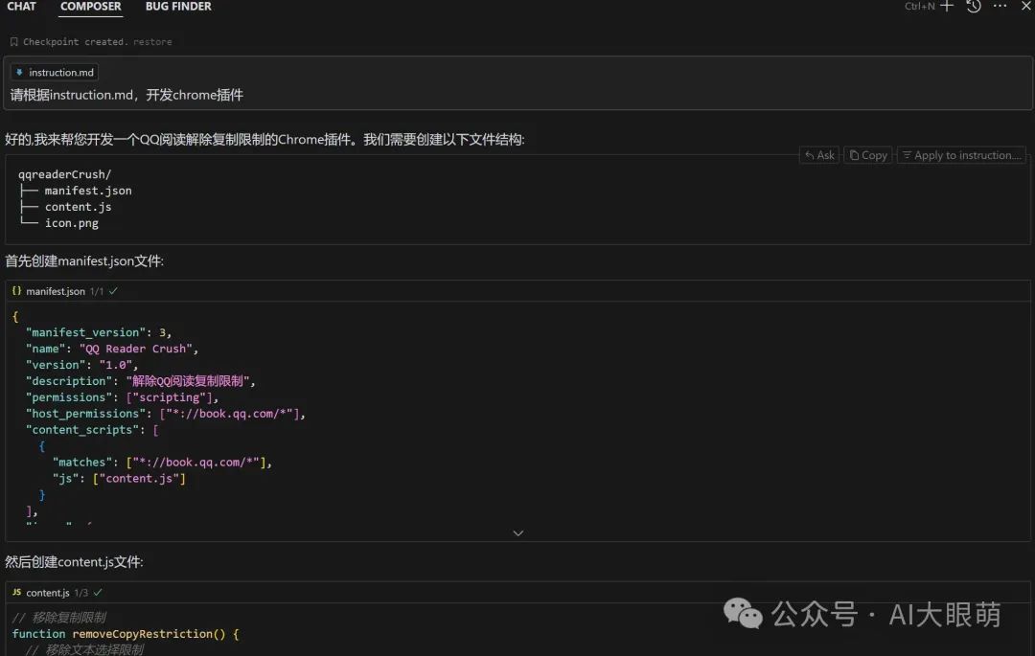Viewport: 1035px width, 656px height.
Task: Open the manifest.json file header label
Action: coord(56,291)
